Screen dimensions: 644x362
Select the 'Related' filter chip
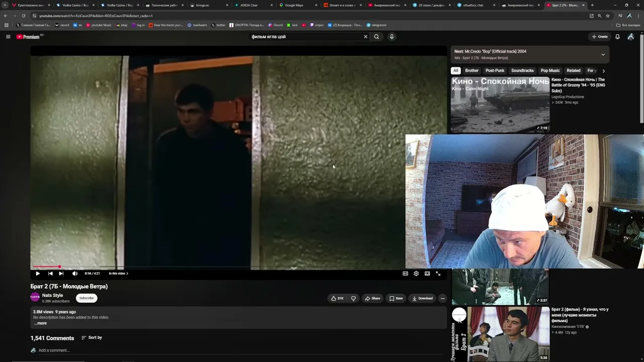coord(574,71)
